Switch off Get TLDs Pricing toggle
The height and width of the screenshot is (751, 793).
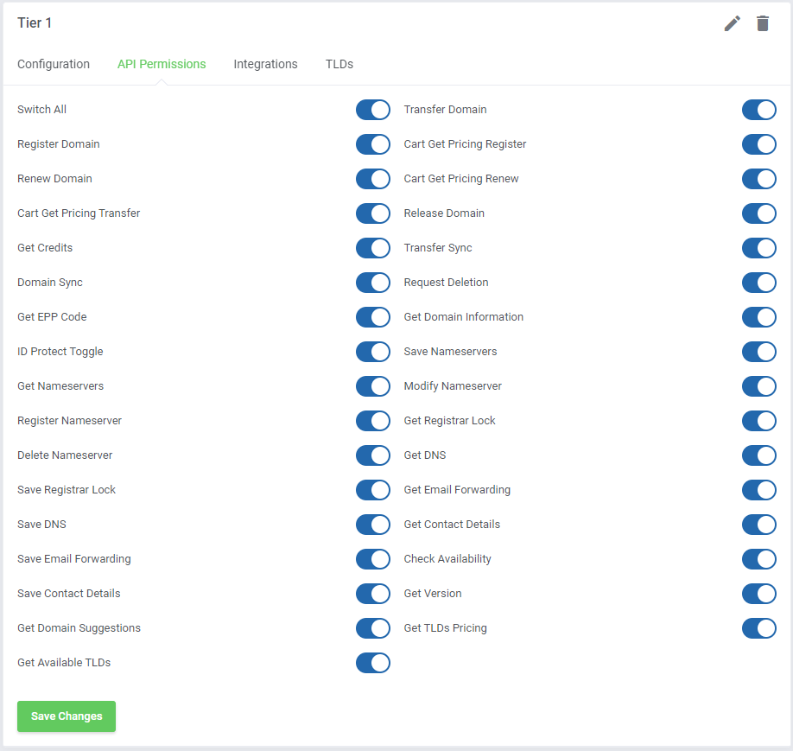(x=759, y=628)
